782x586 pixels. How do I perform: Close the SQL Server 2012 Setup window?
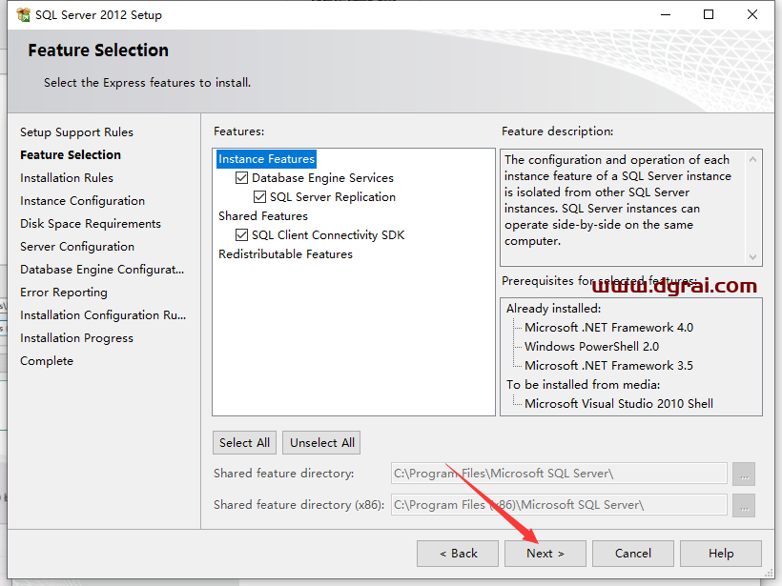point(752,14)
